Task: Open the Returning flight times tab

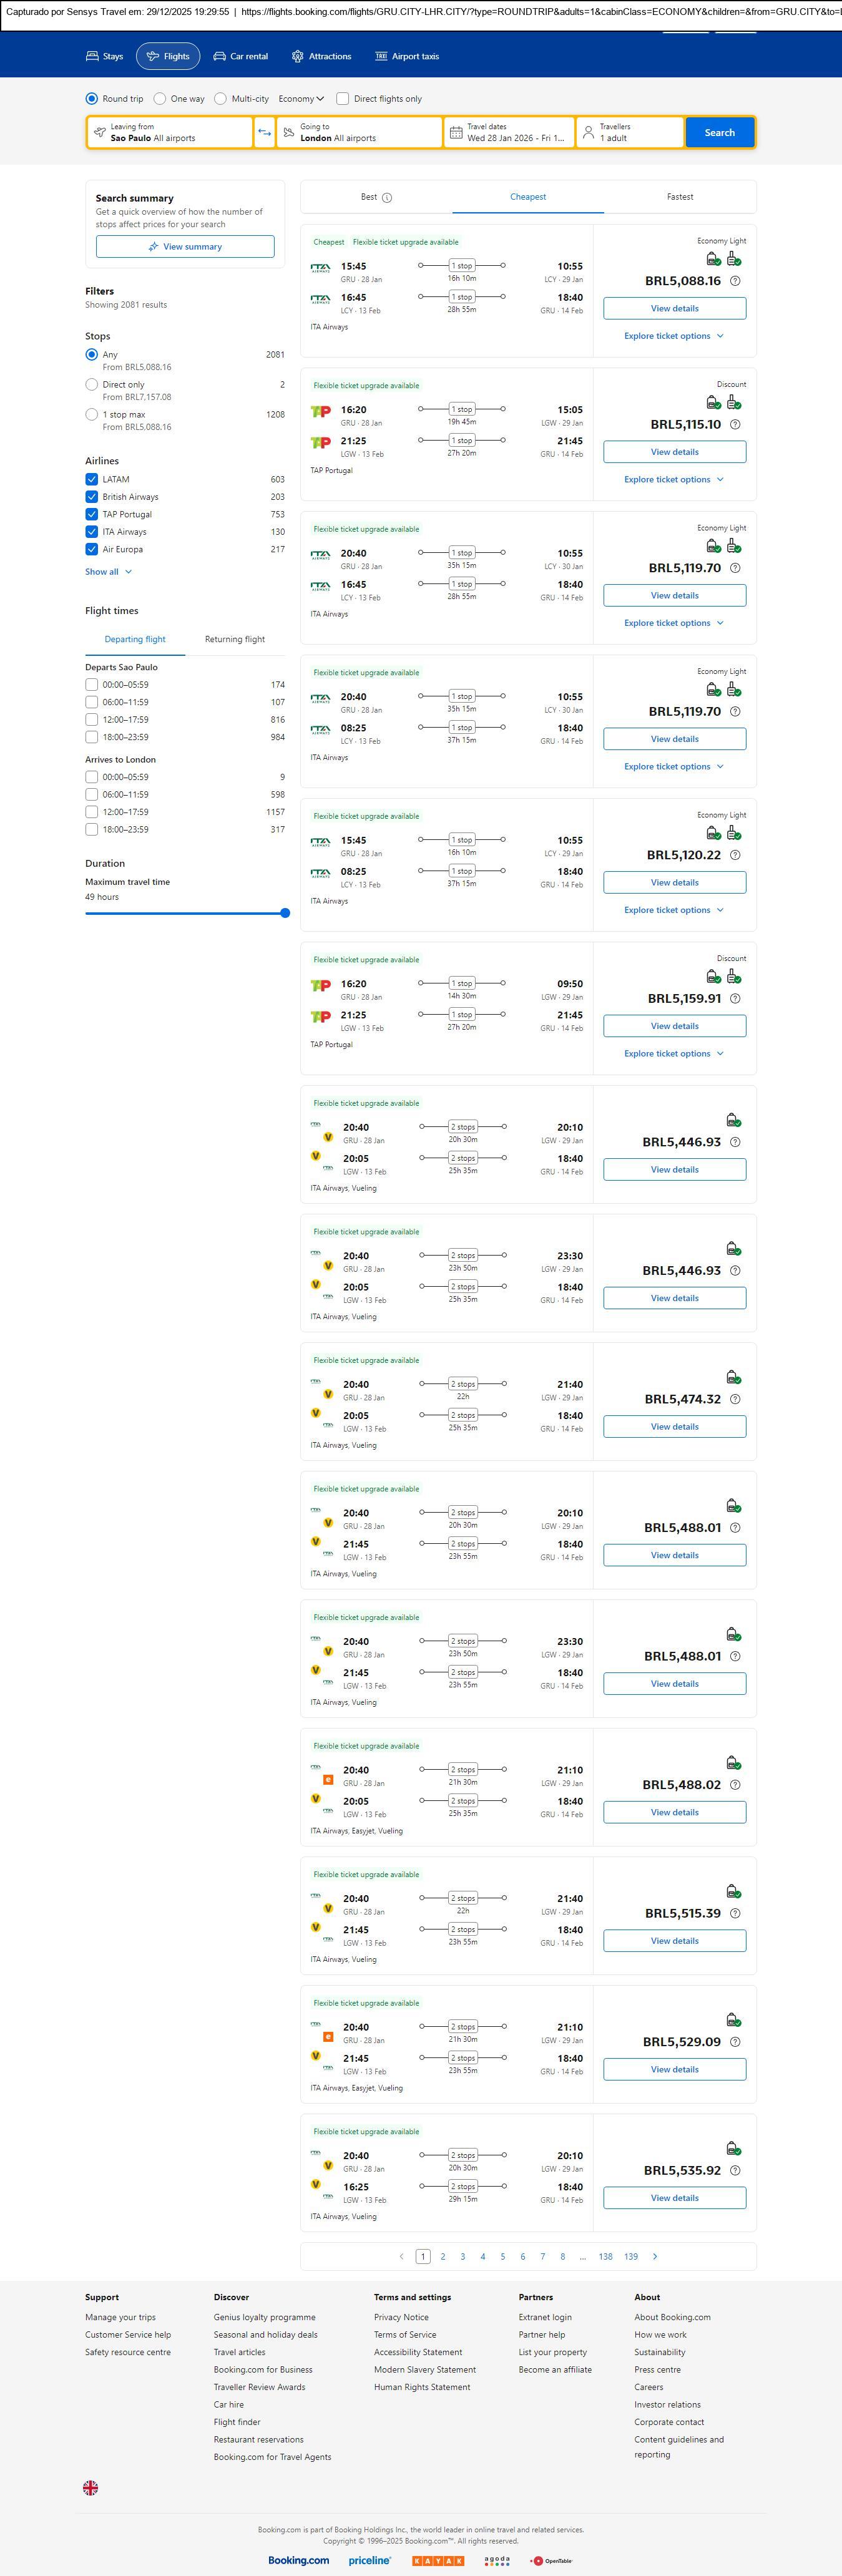Action: pyautogui.click(x=235, y=639)
